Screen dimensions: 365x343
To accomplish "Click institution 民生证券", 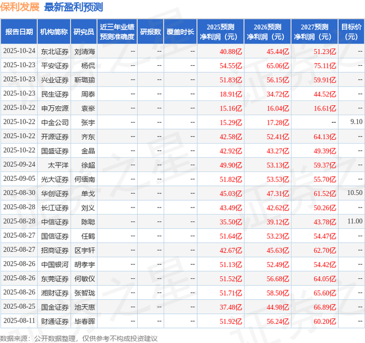I will 55,94.
